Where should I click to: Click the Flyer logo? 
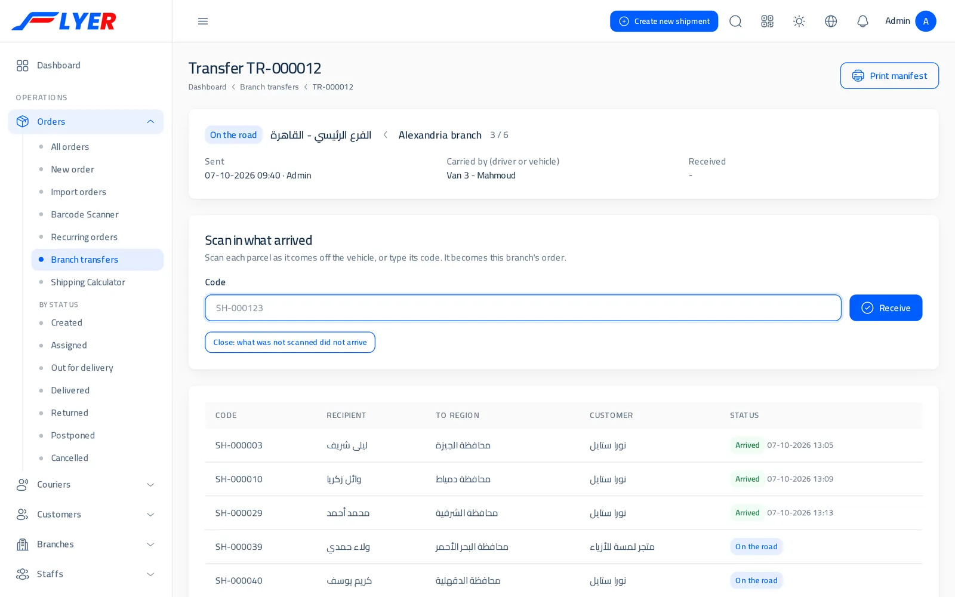[x=64, y=21]
